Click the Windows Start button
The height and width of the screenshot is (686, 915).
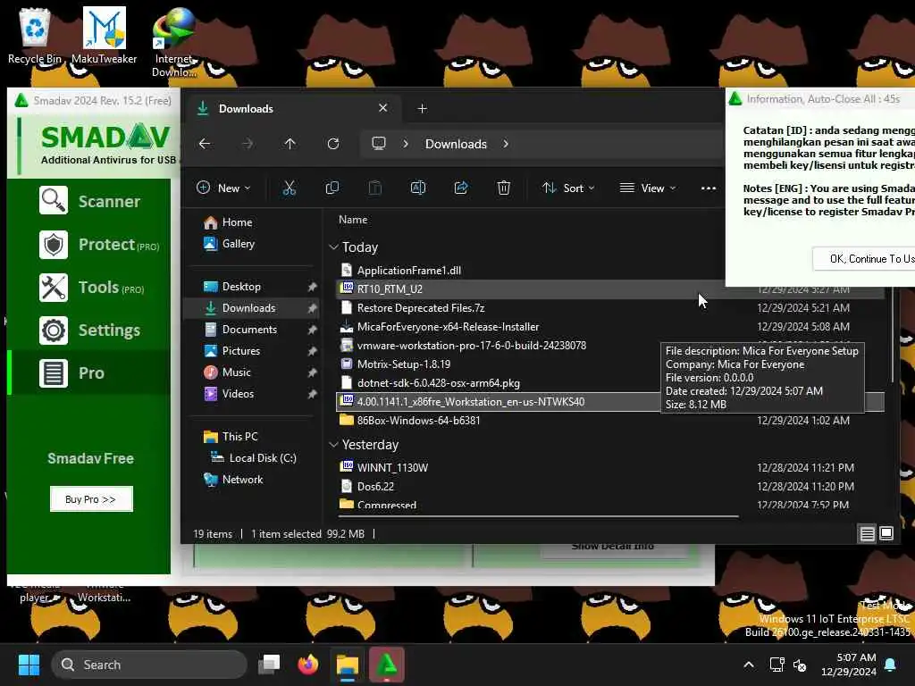point(29,665)
